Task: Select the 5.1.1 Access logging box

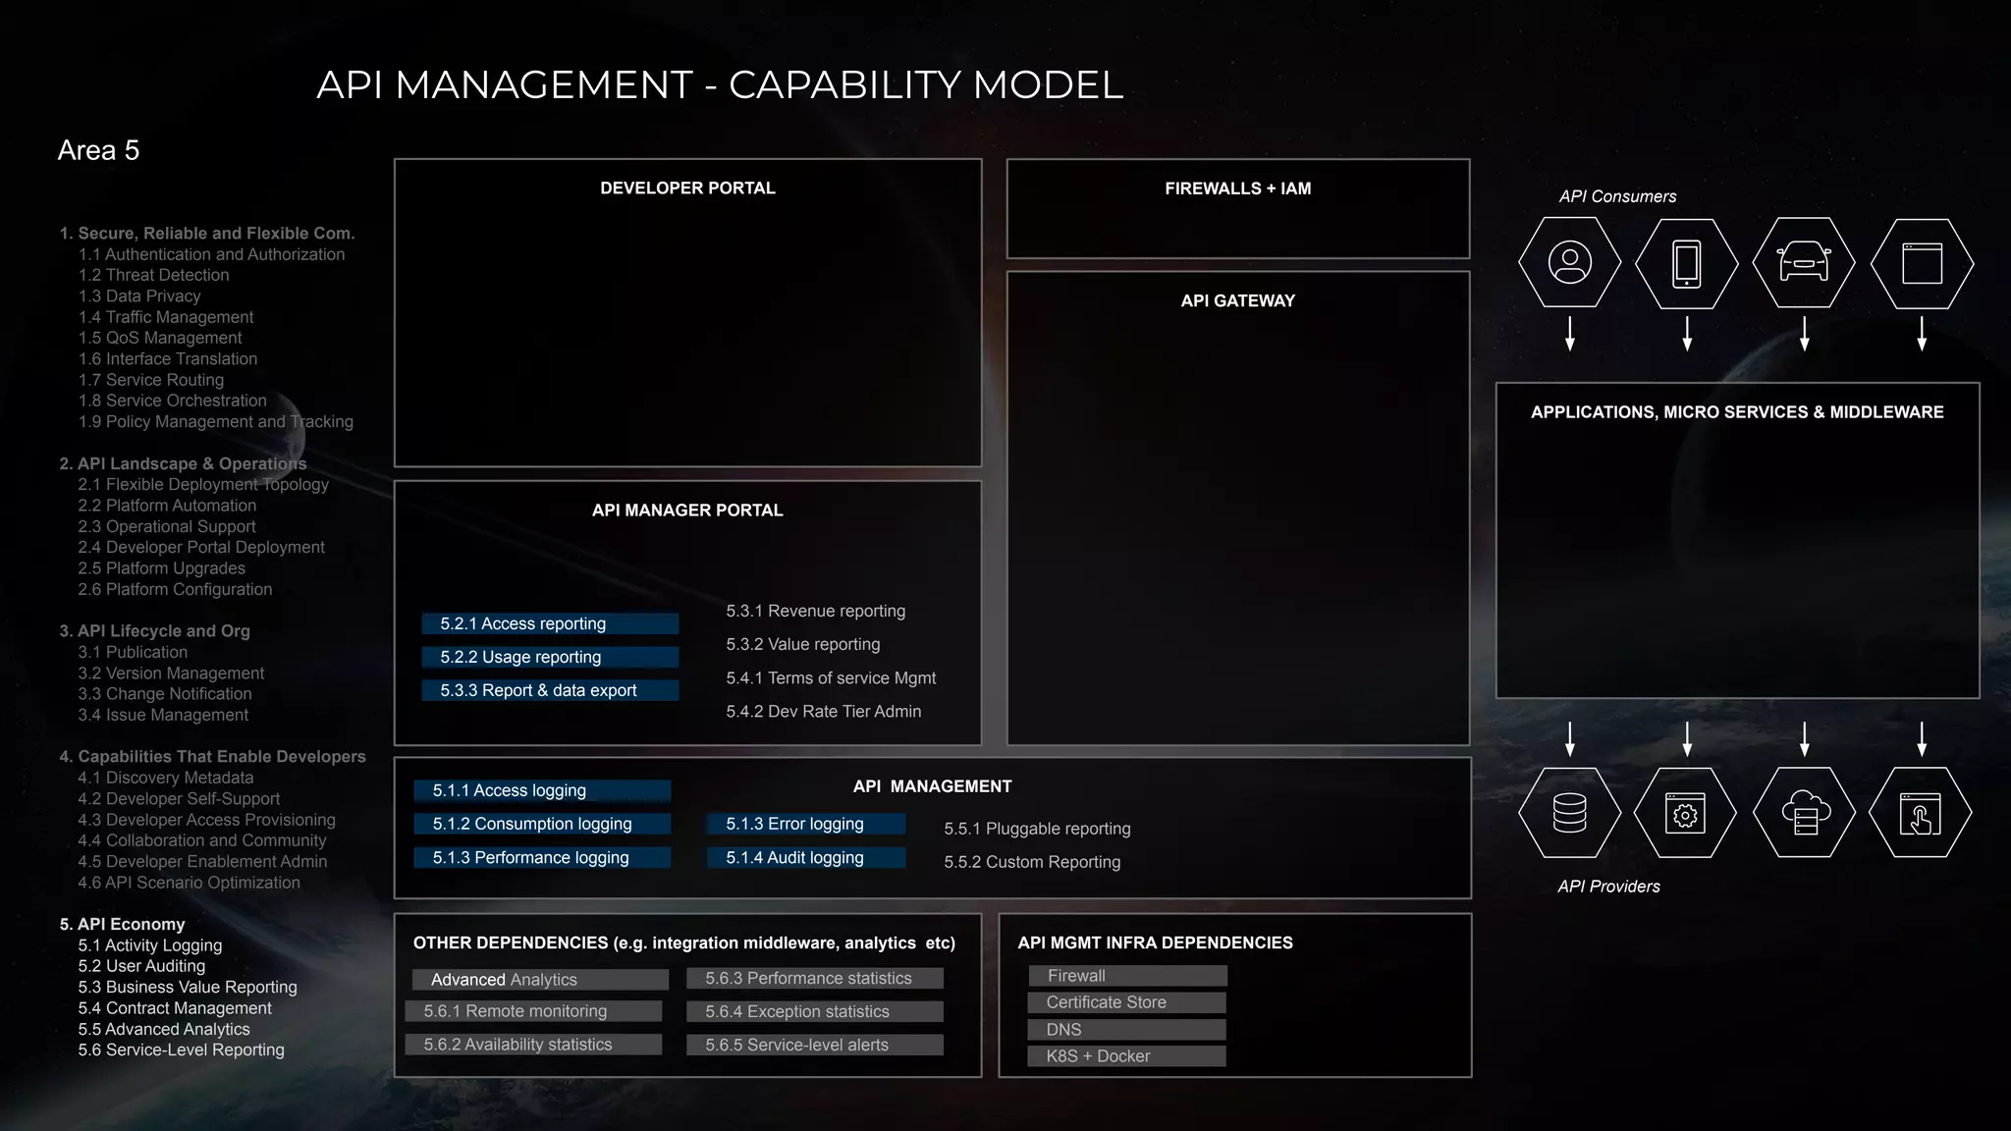Action: [x=542, y=790]
